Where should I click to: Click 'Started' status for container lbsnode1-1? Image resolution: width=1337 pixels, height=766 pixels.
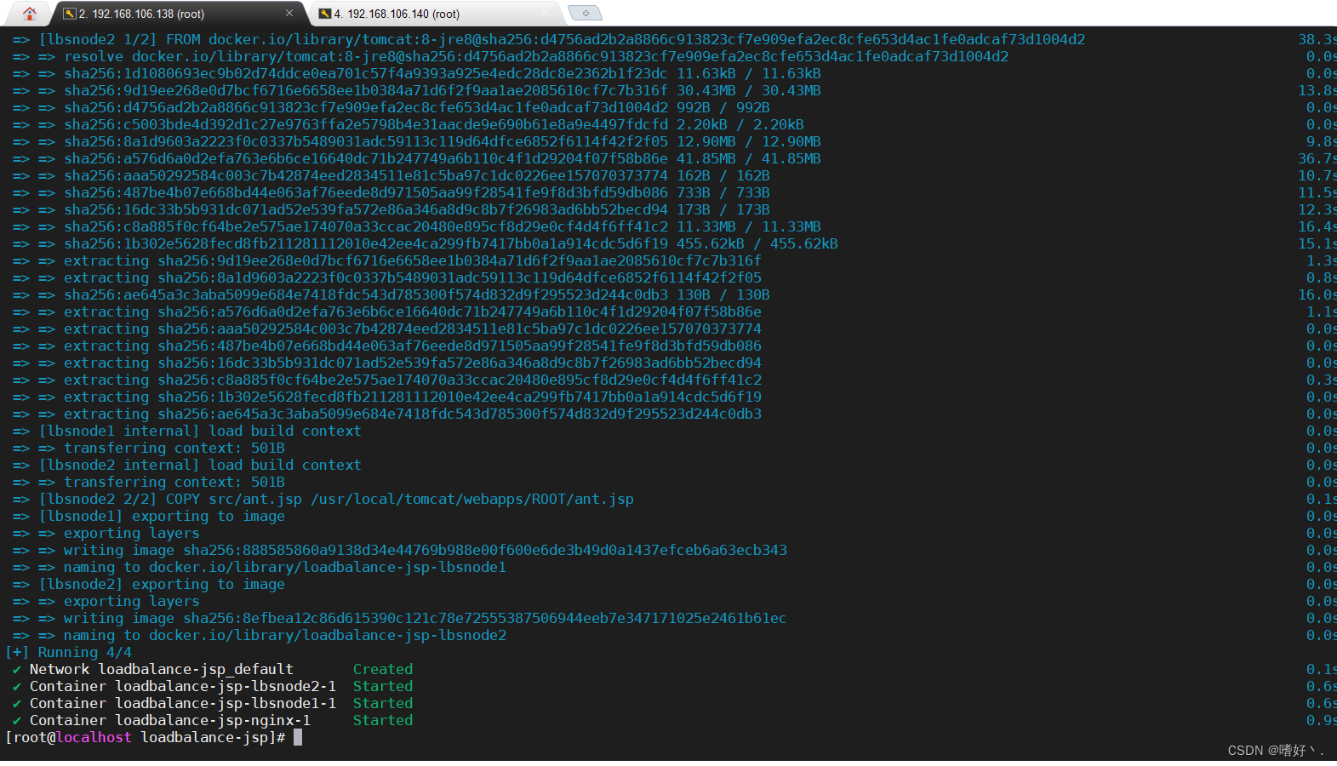tap(383, 703)
